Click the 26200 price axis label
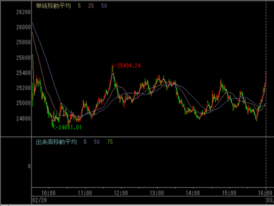 tap(23, 12)
